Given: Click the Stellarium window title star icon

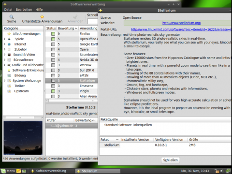Looking at the screenshot, I should [101, 11].
